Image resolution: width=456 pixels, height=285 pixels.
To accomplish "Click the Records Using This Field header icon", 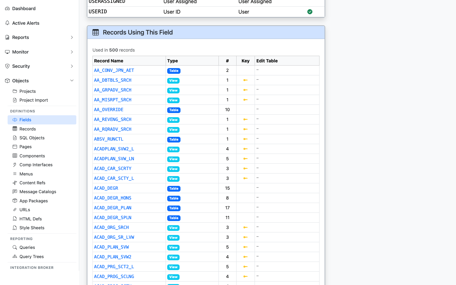I will (96, 32).
